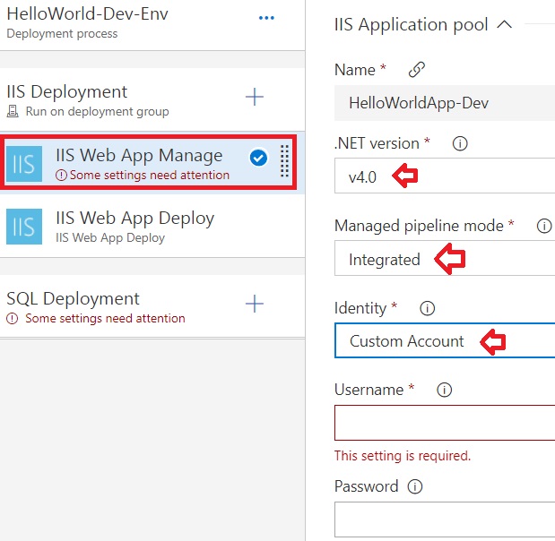The image size is (555, 541).
Task: Show info for Identity field
Action: [x=427, y=308]
